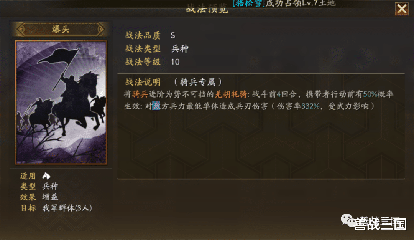Click the 骑兵专属 exclusive label
414x240 pixels.
(198, 82)
